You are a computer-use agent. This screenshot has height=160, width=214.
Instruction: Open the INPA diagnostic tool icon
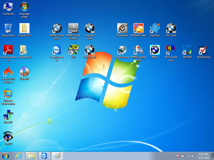tap(155, 50)
